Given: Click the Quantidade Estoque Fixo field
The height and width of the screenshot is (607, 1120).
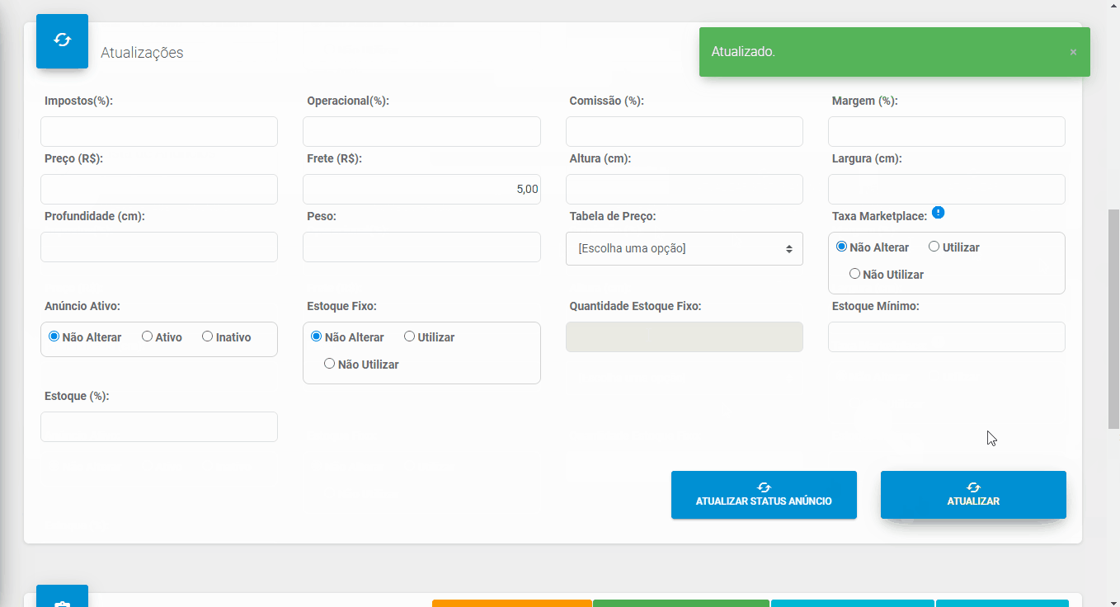Looking at the screenshot, I should (684, 336).
